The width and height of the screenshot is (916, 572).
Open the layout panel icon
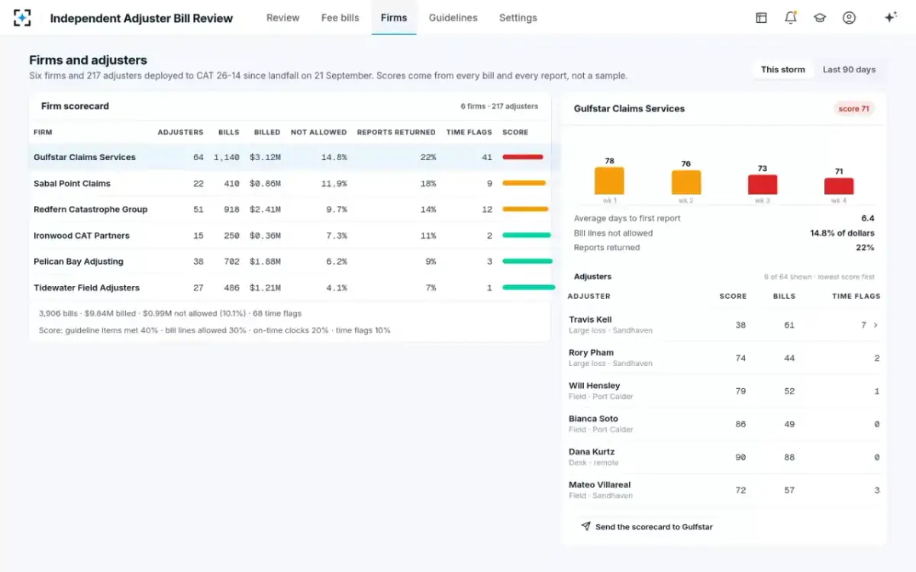[761, 18]
